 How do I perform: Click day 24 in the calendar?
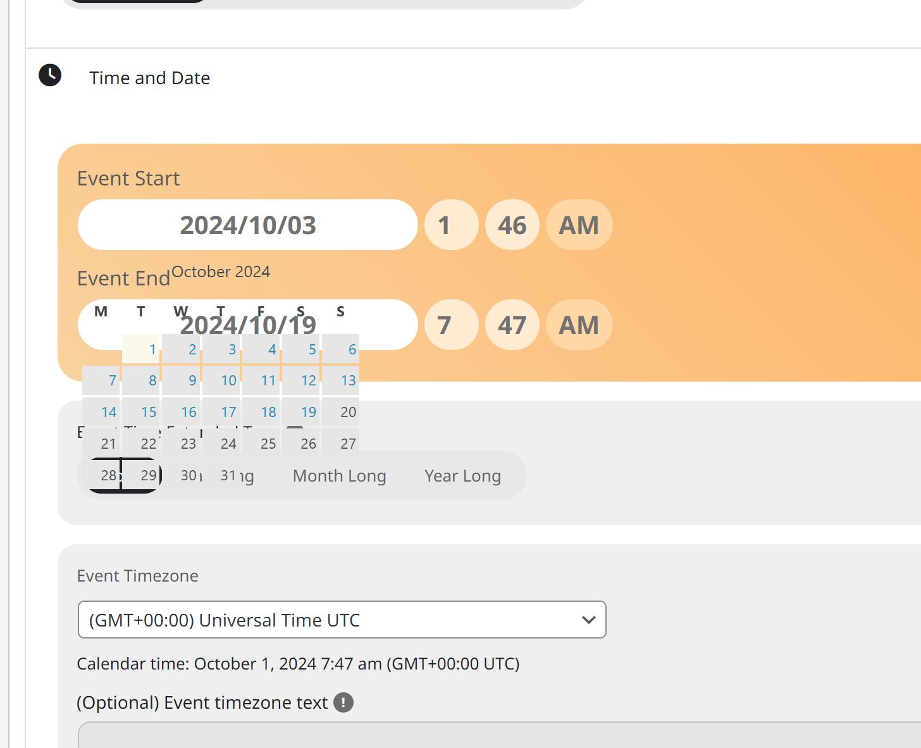(221, 444)
